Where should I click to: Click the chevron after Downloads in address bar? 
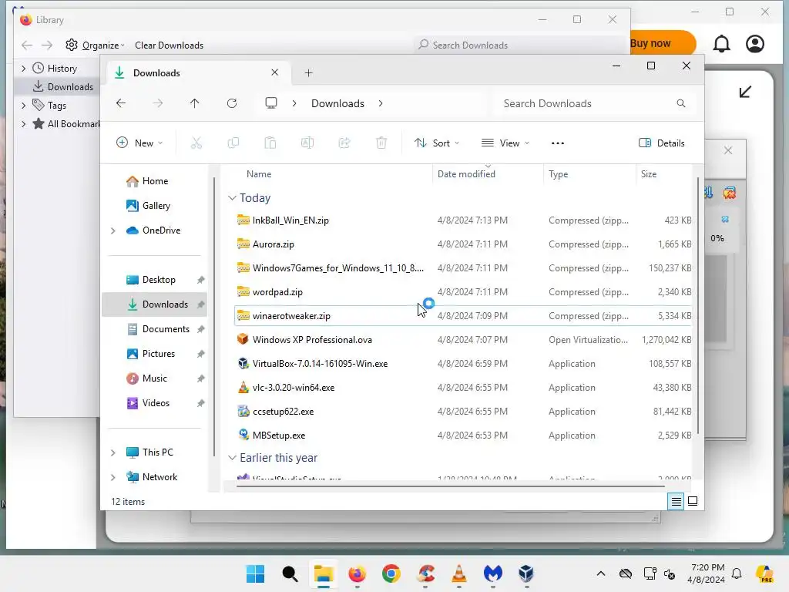[381, 103]
